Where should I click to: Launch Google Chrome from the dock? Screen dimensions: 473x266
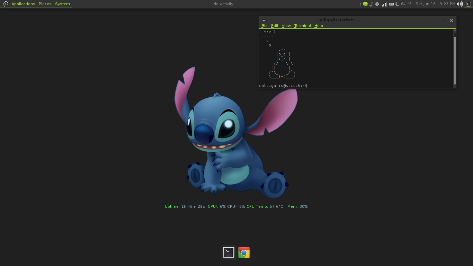(244, 253)
